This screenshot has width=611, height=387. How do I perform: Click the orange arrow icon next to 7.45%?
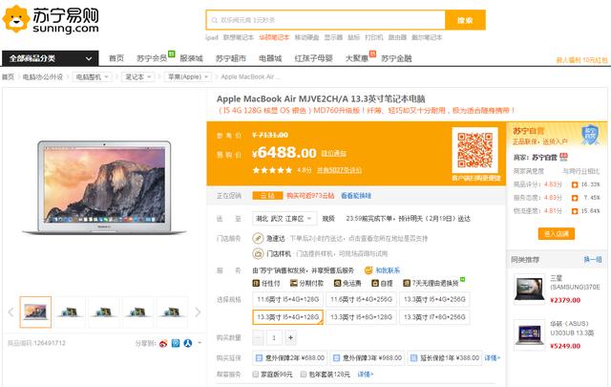click(x=575, y=198)
